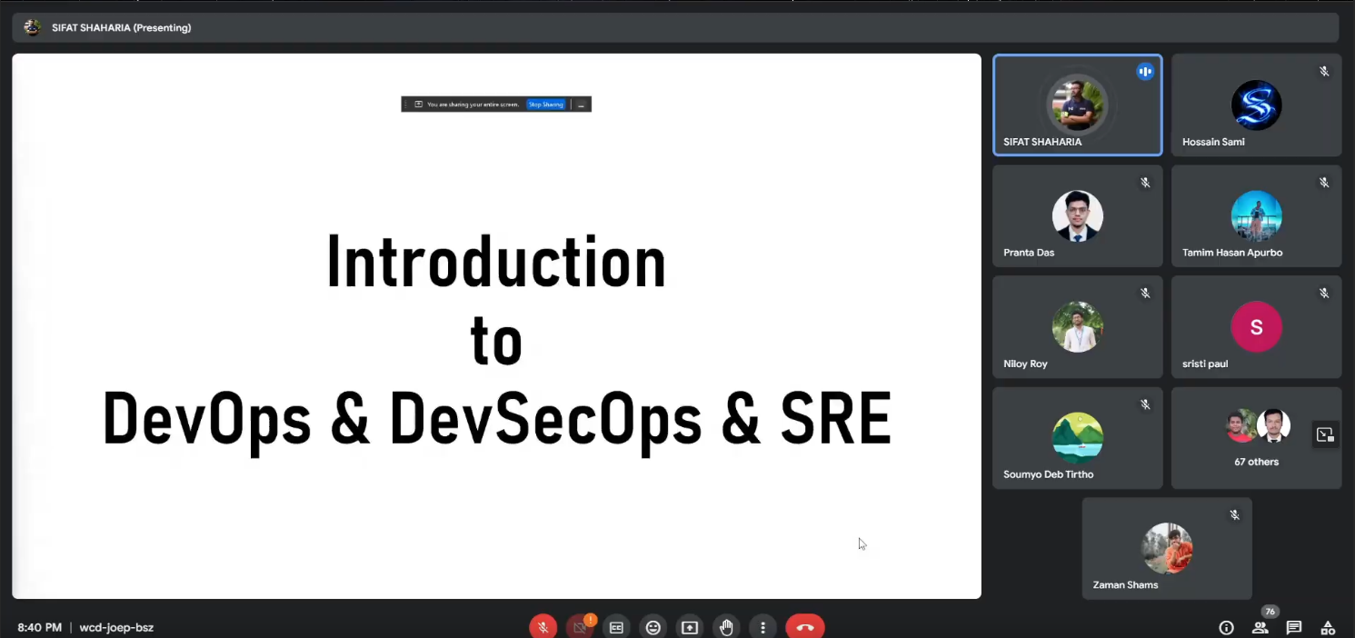Open the meeting details info icon
This screenshot has height=638, width=1355.
[1226, 627]
